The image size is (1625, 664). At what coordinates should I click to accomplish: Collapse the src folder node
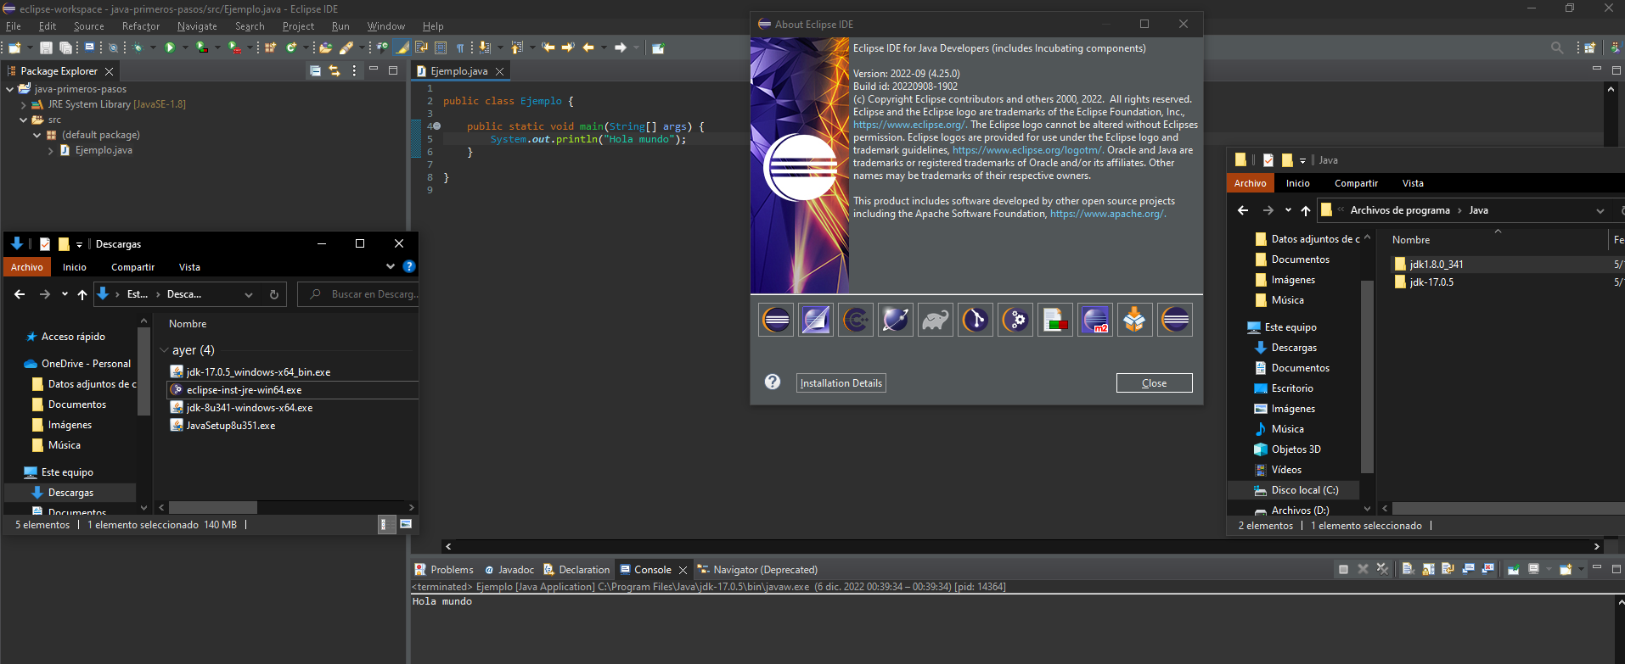24,120
